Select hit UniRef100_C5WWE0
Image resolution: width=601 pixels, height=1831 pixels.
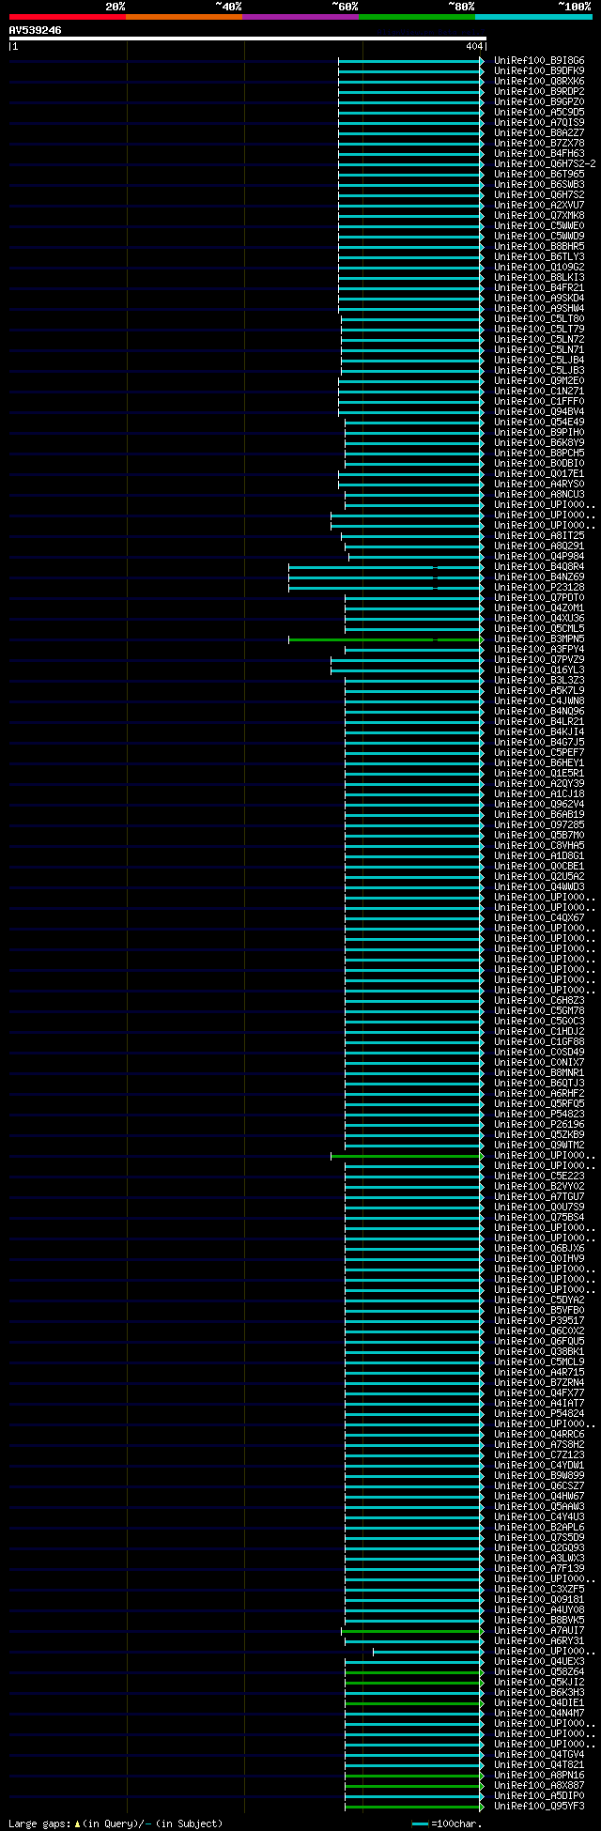[539, 225]
